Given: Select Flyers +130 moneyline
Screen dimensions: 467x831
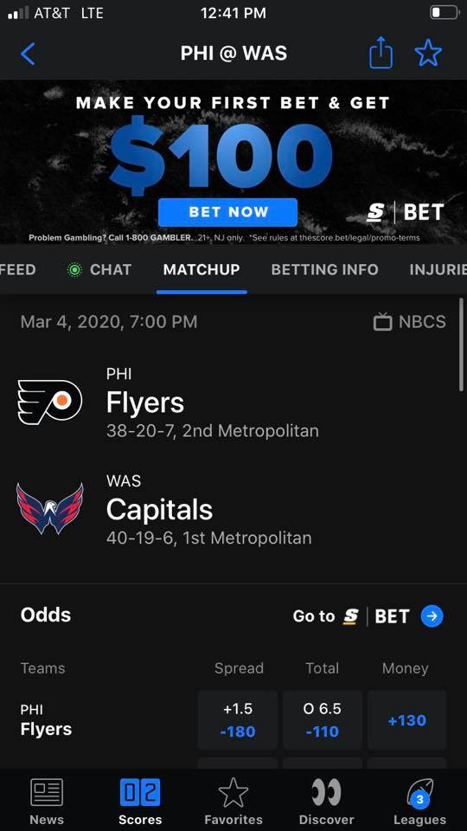Looking at the screenshot, I should [x=406, y=719].
